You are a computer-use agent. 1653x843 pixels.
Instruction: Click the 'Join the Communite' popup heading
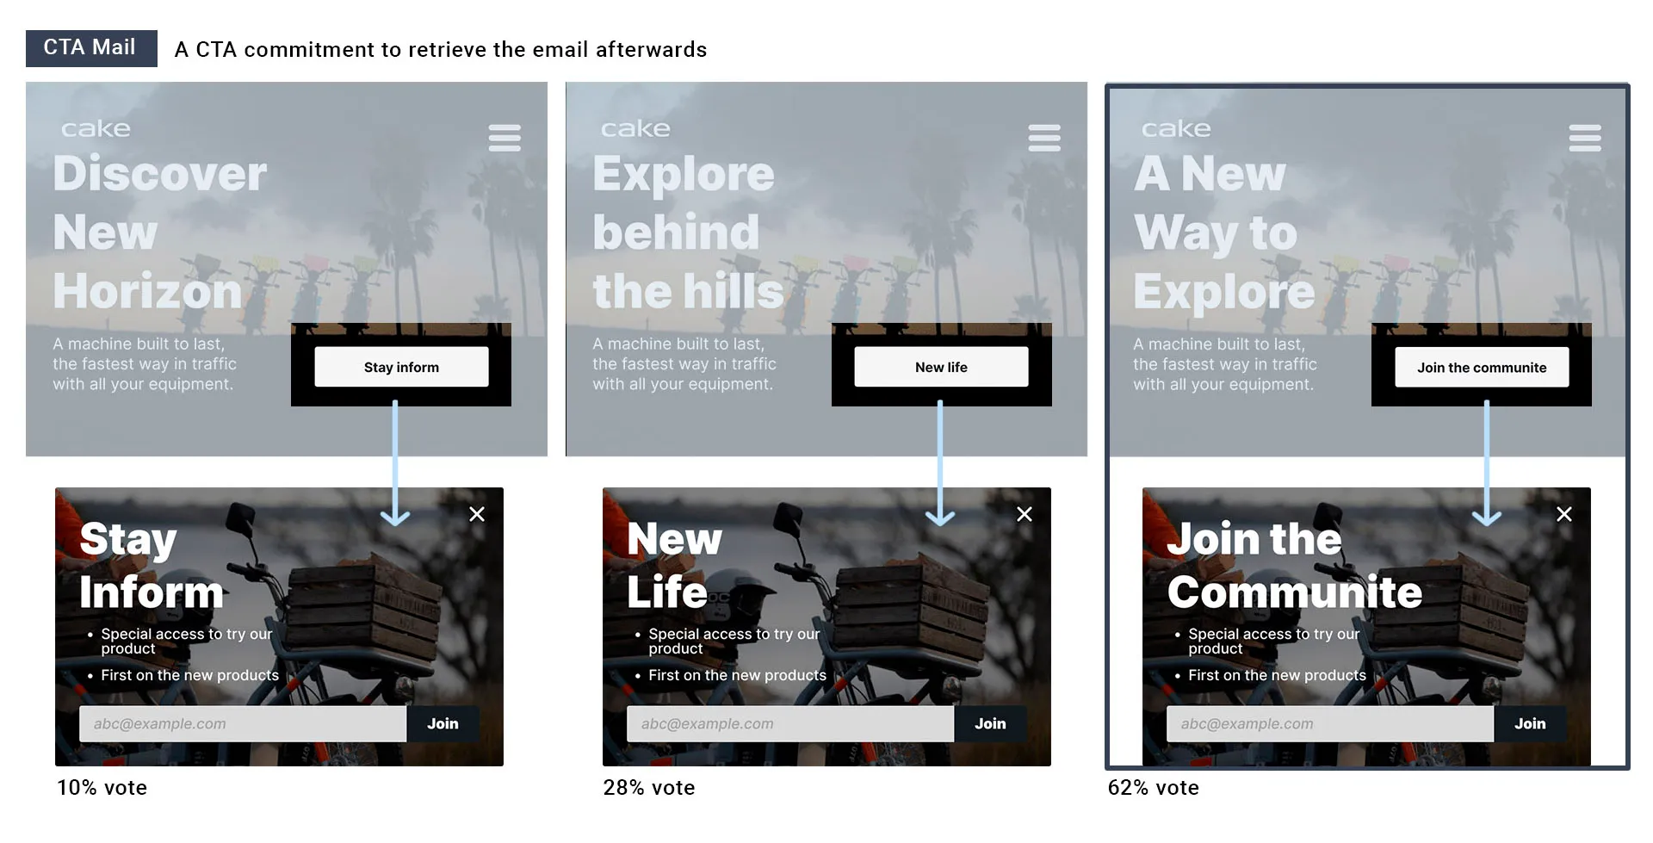pos(1295,566)
